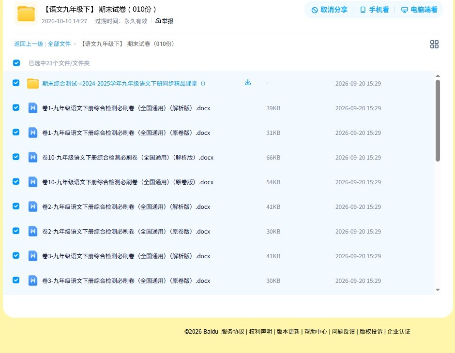Open file 卷1 解析版 docx name
The height and width of the screenshot is (353, 455).
126,108
